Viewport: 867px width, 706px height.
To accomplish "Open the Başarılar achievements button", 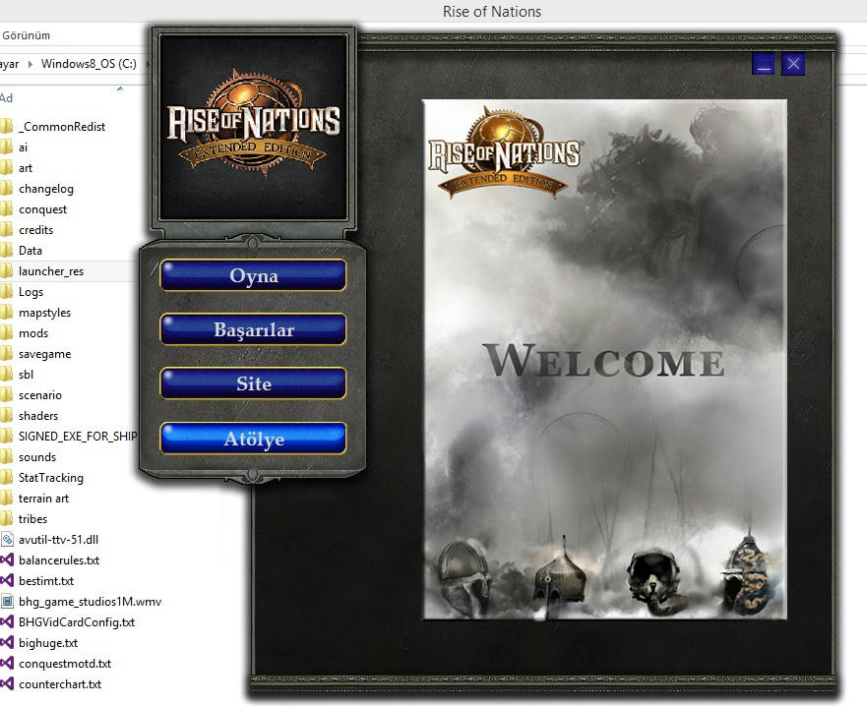I will 253,329.
